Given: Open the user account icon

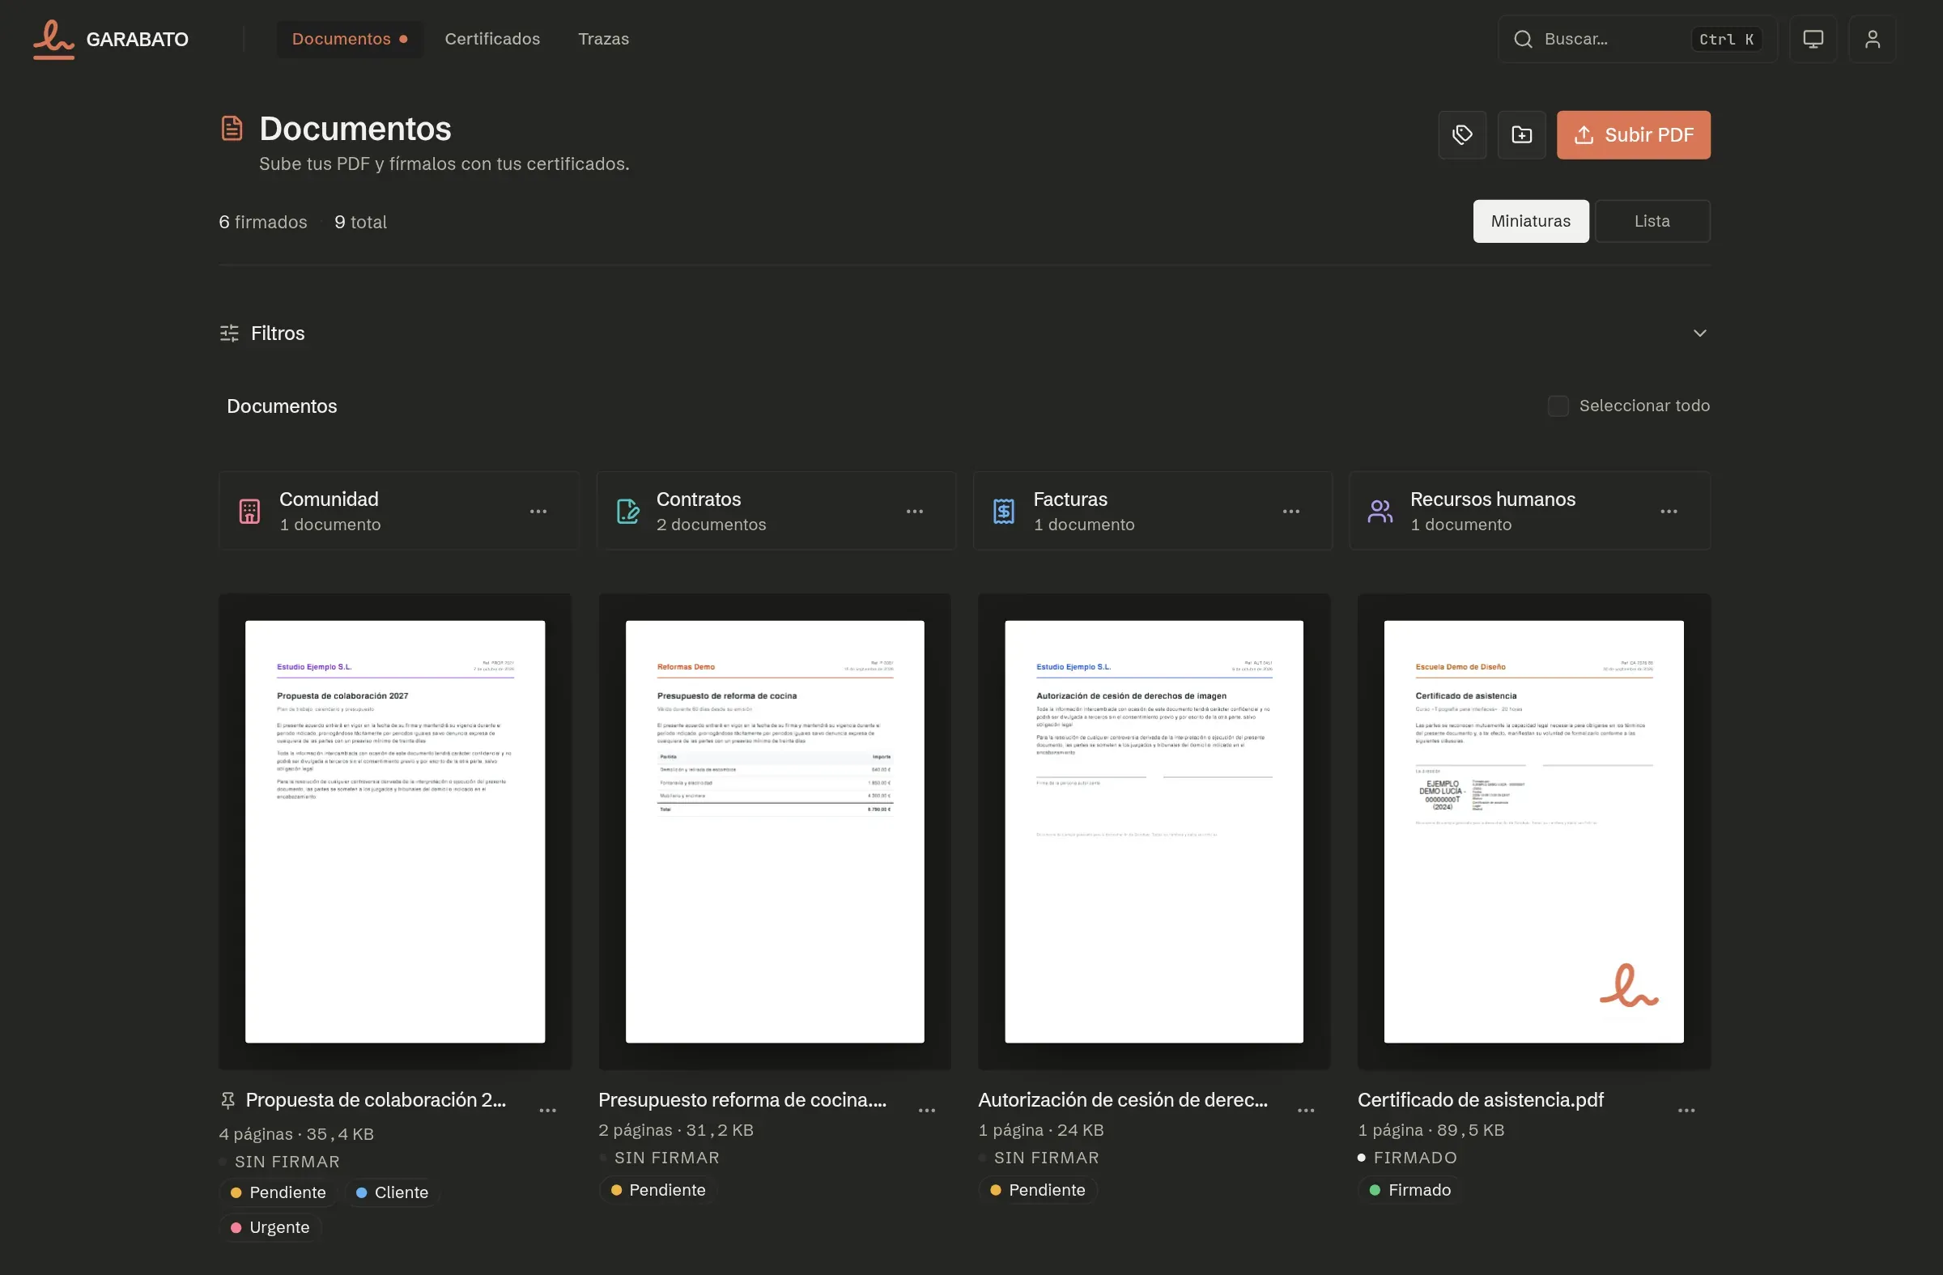Looking at the screenshot, I should 1873,39.
